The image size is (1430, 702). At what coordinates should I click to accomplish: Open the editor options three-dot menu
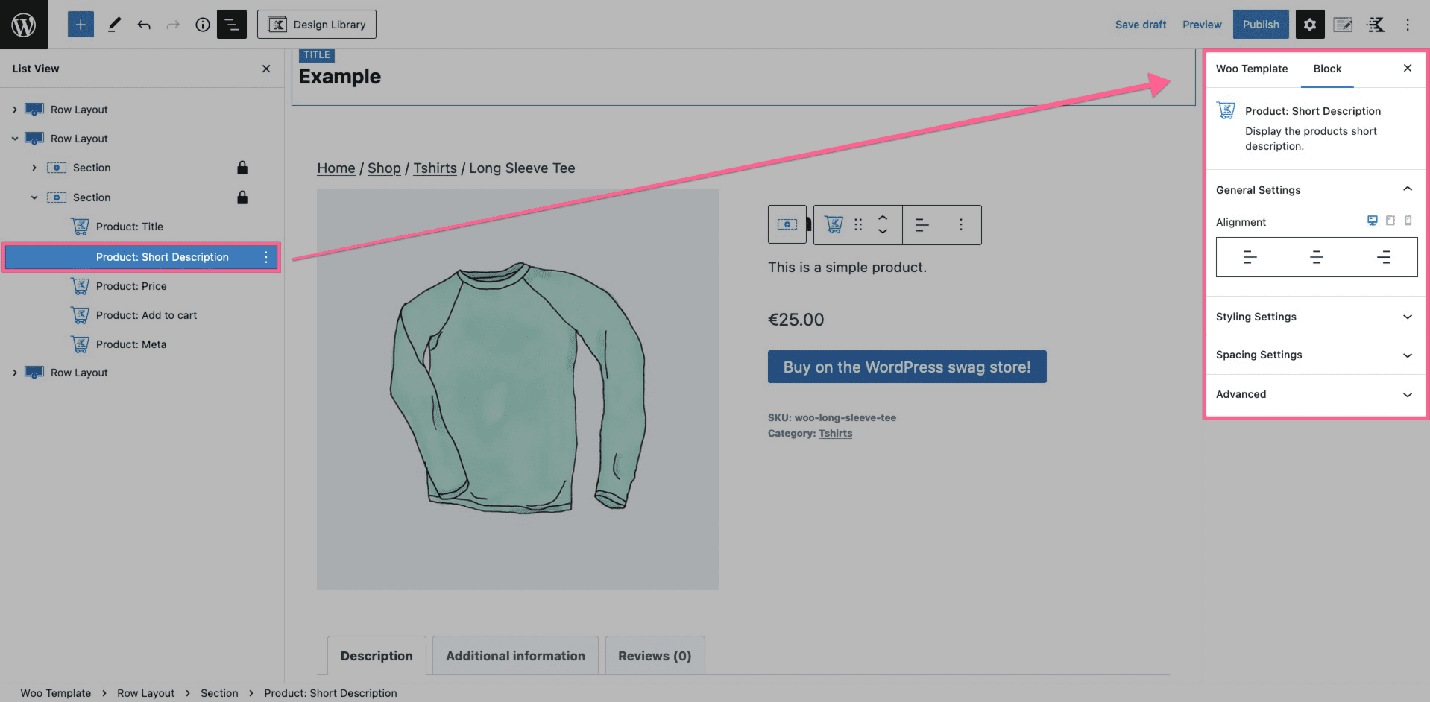[1408, 25]
